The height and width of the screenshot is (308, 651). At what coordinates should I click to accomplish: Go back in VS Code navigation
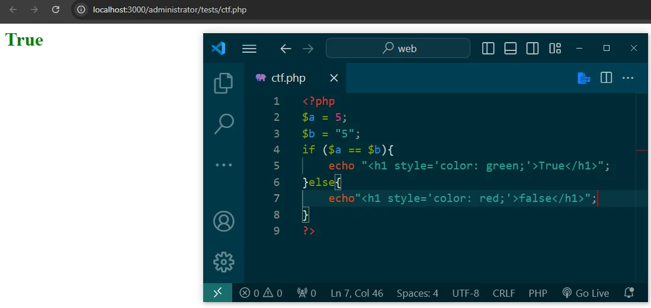286,49
